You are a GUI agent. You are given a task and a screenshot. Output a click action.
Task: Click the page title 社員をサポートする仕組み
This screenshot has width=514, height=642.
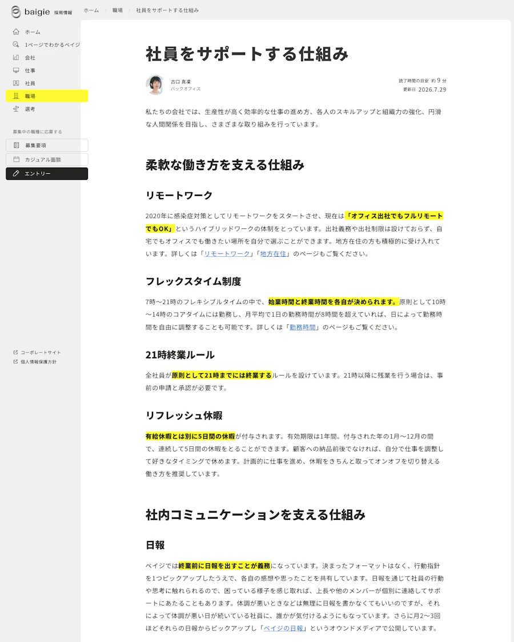tap(247, 54)
